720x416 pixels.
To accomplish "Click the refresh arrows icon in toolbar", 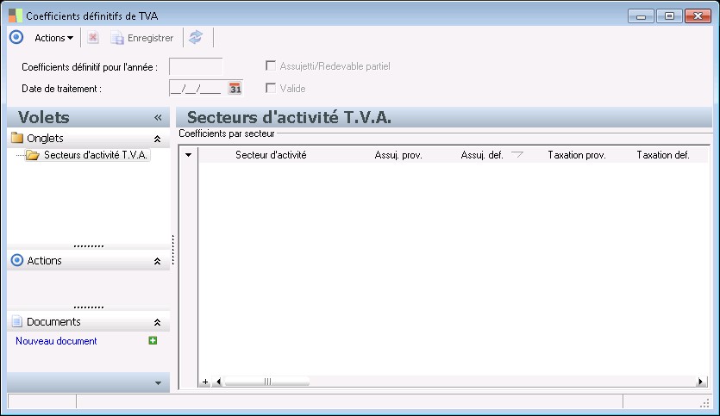I will (x=196, y=37).
